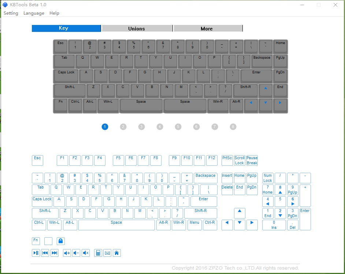Select the previous track media key
The image size is (345, 274).
[45, 253]
